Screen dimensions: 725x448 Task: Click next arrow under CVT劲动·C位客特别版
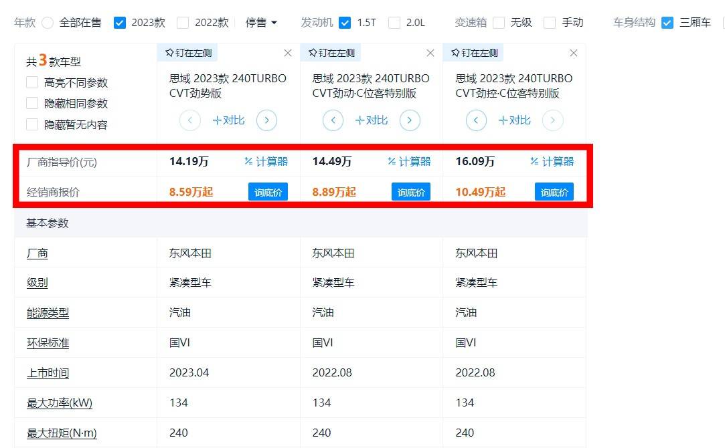pos(410,120)
